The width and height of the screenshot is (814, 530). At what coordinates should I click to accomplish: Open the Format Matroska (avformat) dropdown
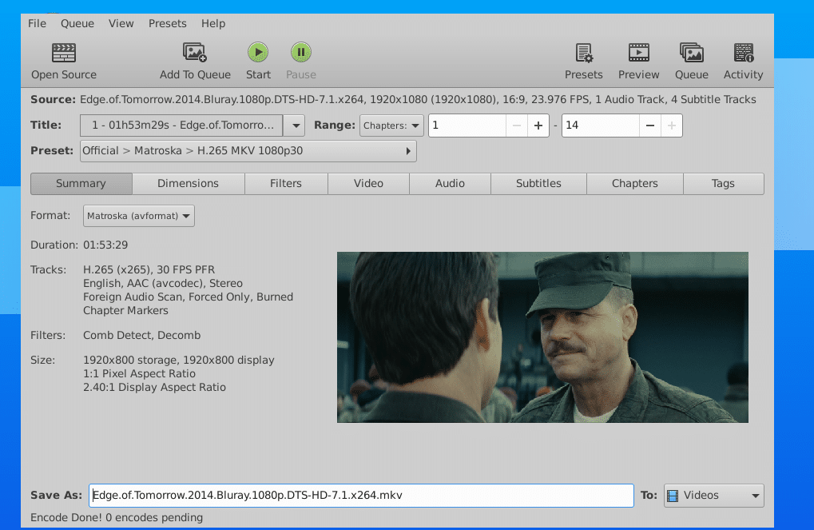point(139,216)
